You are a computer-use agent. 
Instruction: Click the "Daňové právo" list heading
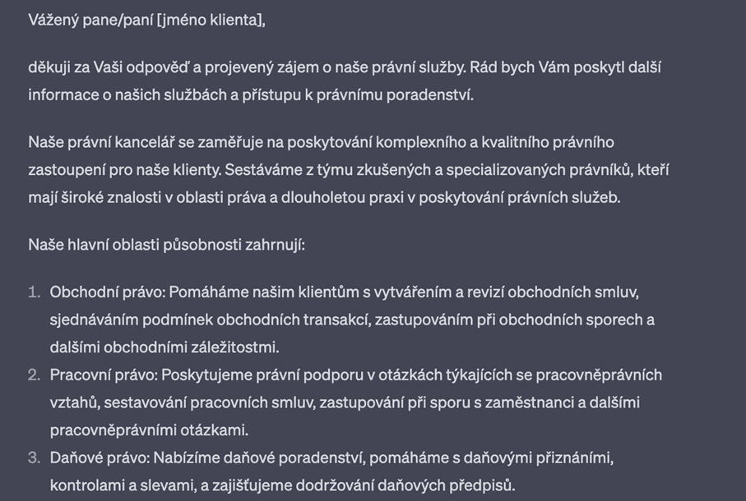[90, 457]
